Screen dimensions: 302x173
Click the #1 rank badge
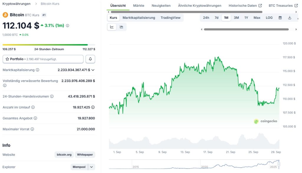point(44,15)
